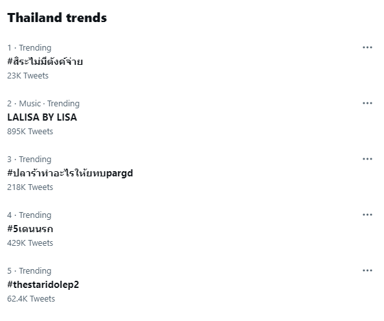The image size is (384, 321).
Task: Open the #สิระไม่มีตังค์จ่าย hashtag trend
Action: click(x=45, y=62)
